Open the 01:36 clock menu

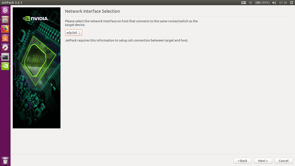click(x=283, y=3)
